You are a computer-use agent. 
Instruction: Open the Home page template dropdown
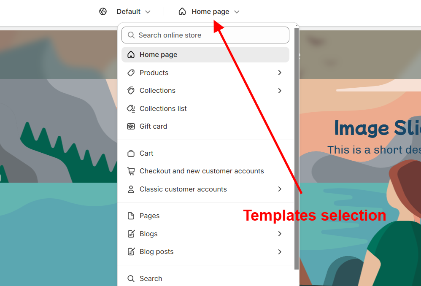click(215, 11)
